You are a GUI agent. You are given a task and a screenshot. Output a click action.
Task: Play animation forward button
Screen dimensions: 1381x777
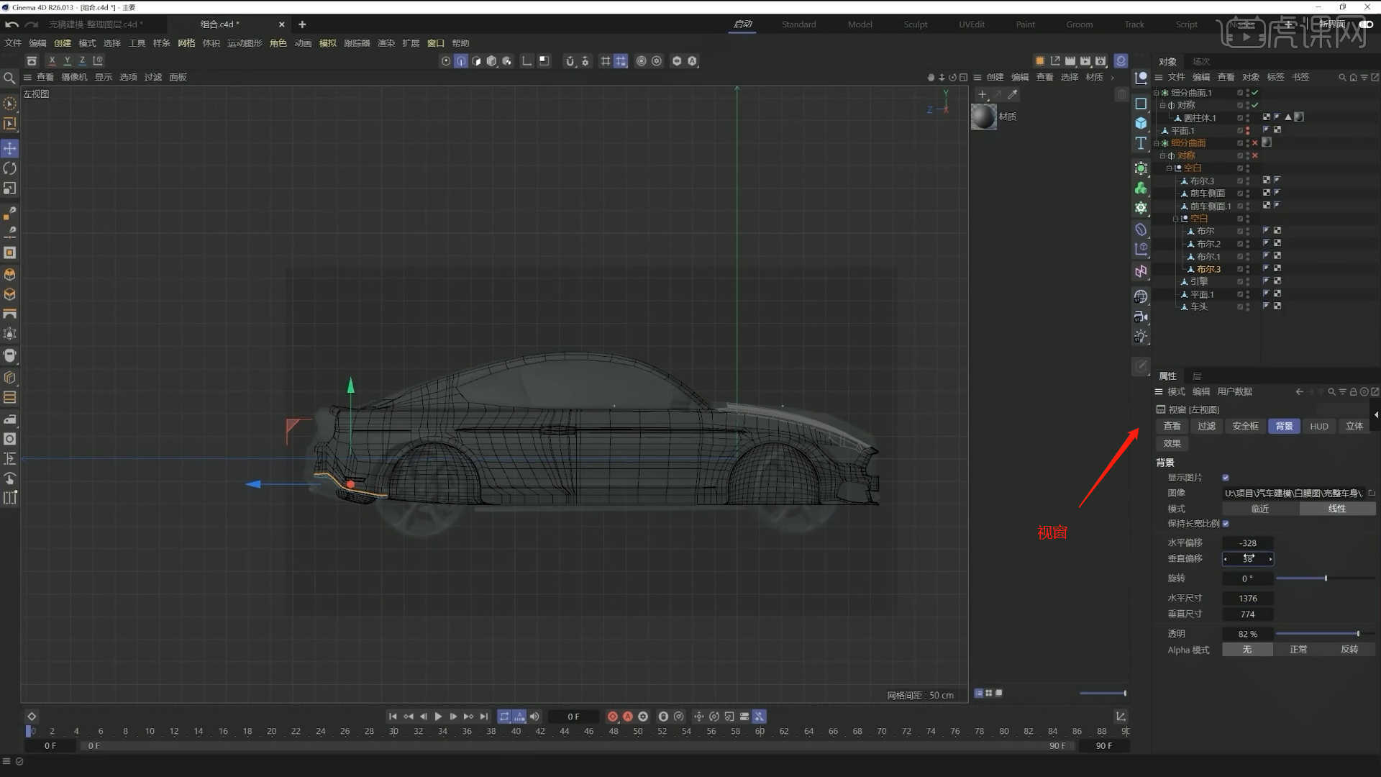pos(438,717)
